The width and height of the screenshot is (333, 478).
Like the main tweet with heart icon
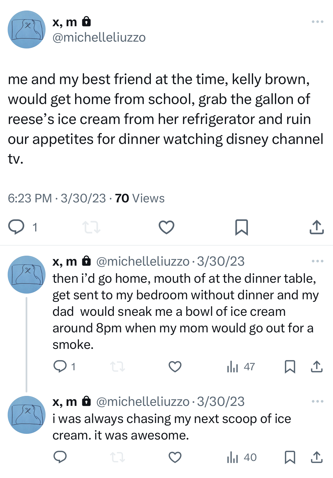[166, 227]
